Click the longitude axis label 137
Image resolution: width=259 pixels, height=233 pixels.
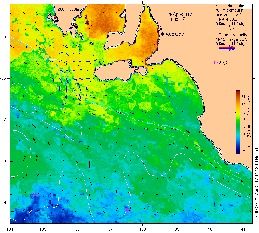pos(109,229)
